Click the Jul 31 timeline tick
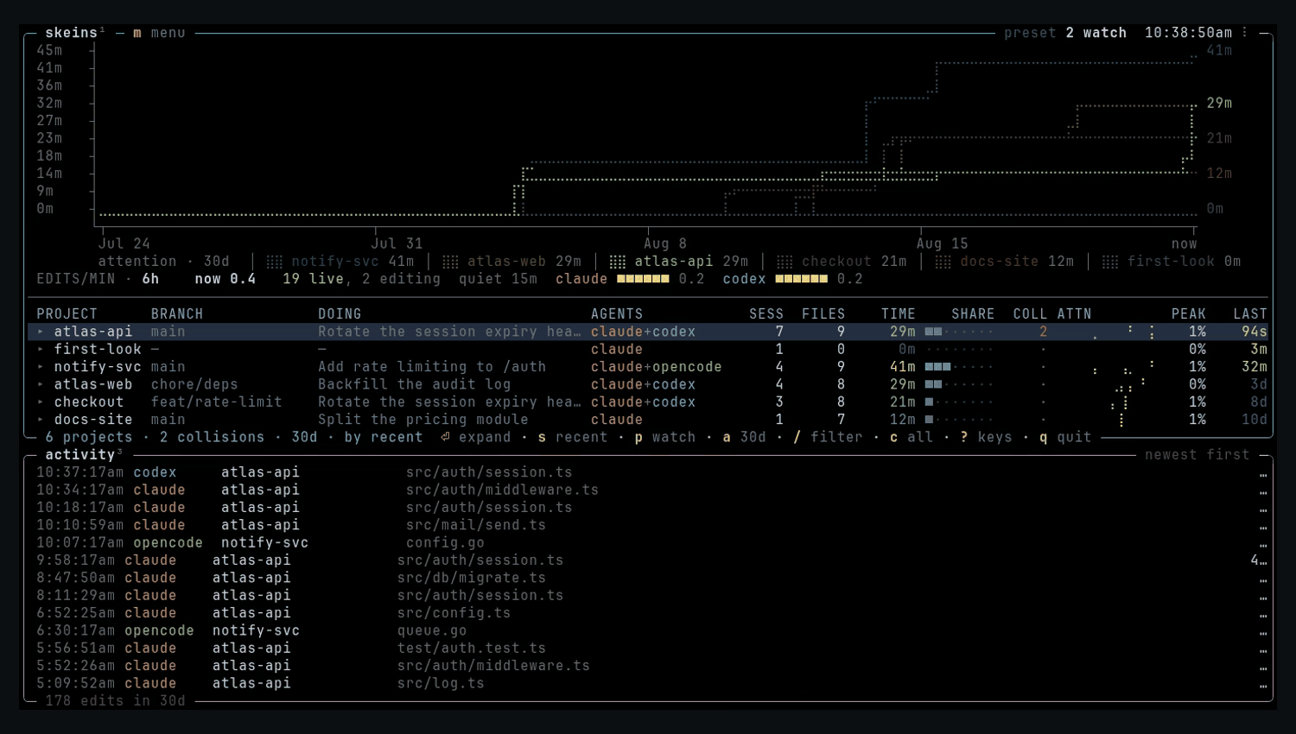The width and height of the screenshot is (1296, 734). [x=397, y=244]
